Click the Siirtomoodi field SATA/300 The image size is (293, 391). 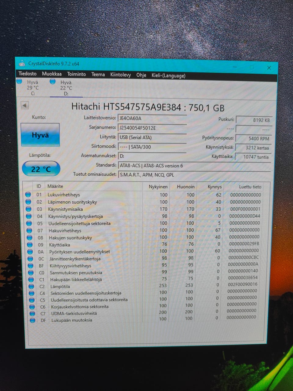click(152, 147)
